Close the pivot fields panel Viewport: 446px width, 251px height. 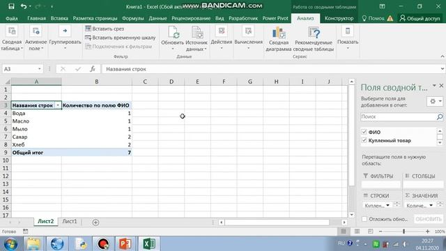441,86
